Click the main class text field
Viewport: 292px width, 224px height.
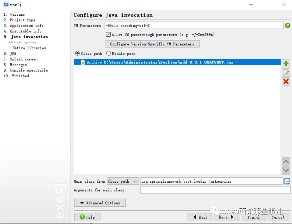212,181
